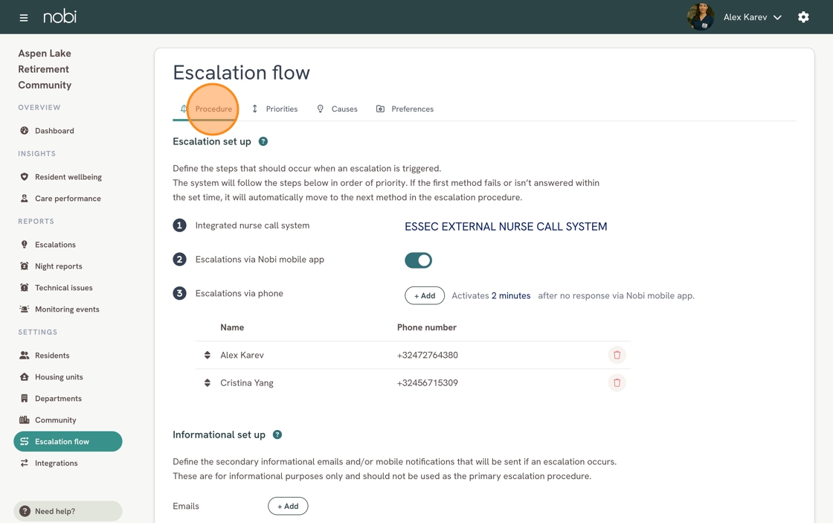
Task: Select Escalation flow in sidebar
Action: coord(68,441)
